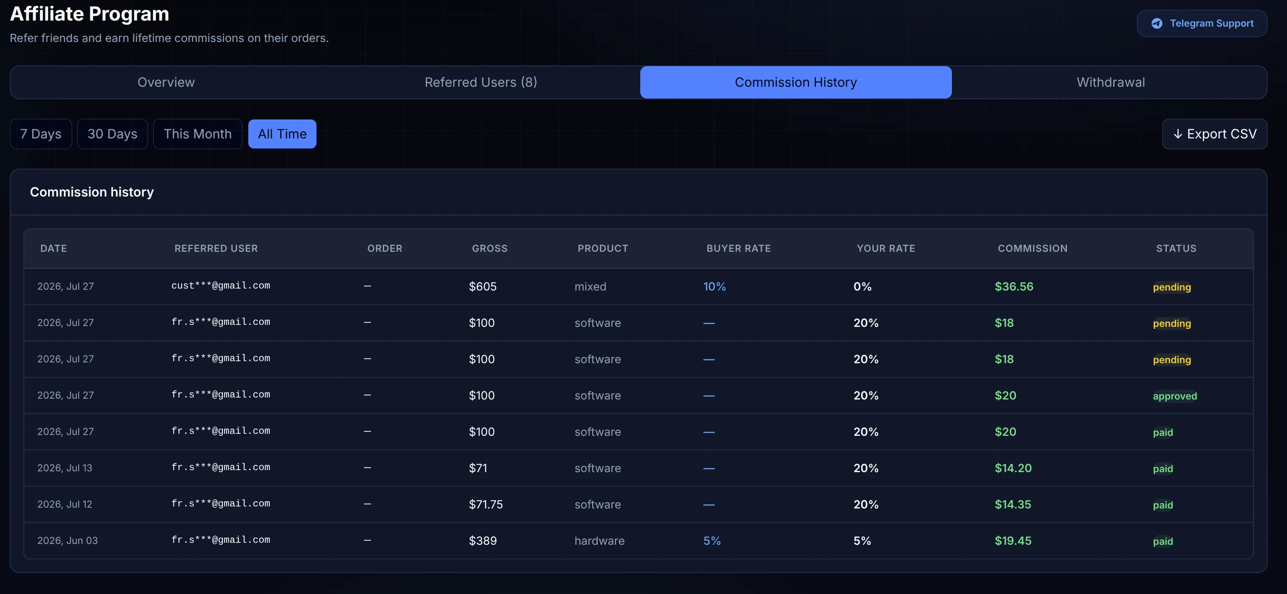Image resolution: width=1287 pixels, height=594 pixels.
Task: Click the STATUS column header
Action: (1176, 248)
